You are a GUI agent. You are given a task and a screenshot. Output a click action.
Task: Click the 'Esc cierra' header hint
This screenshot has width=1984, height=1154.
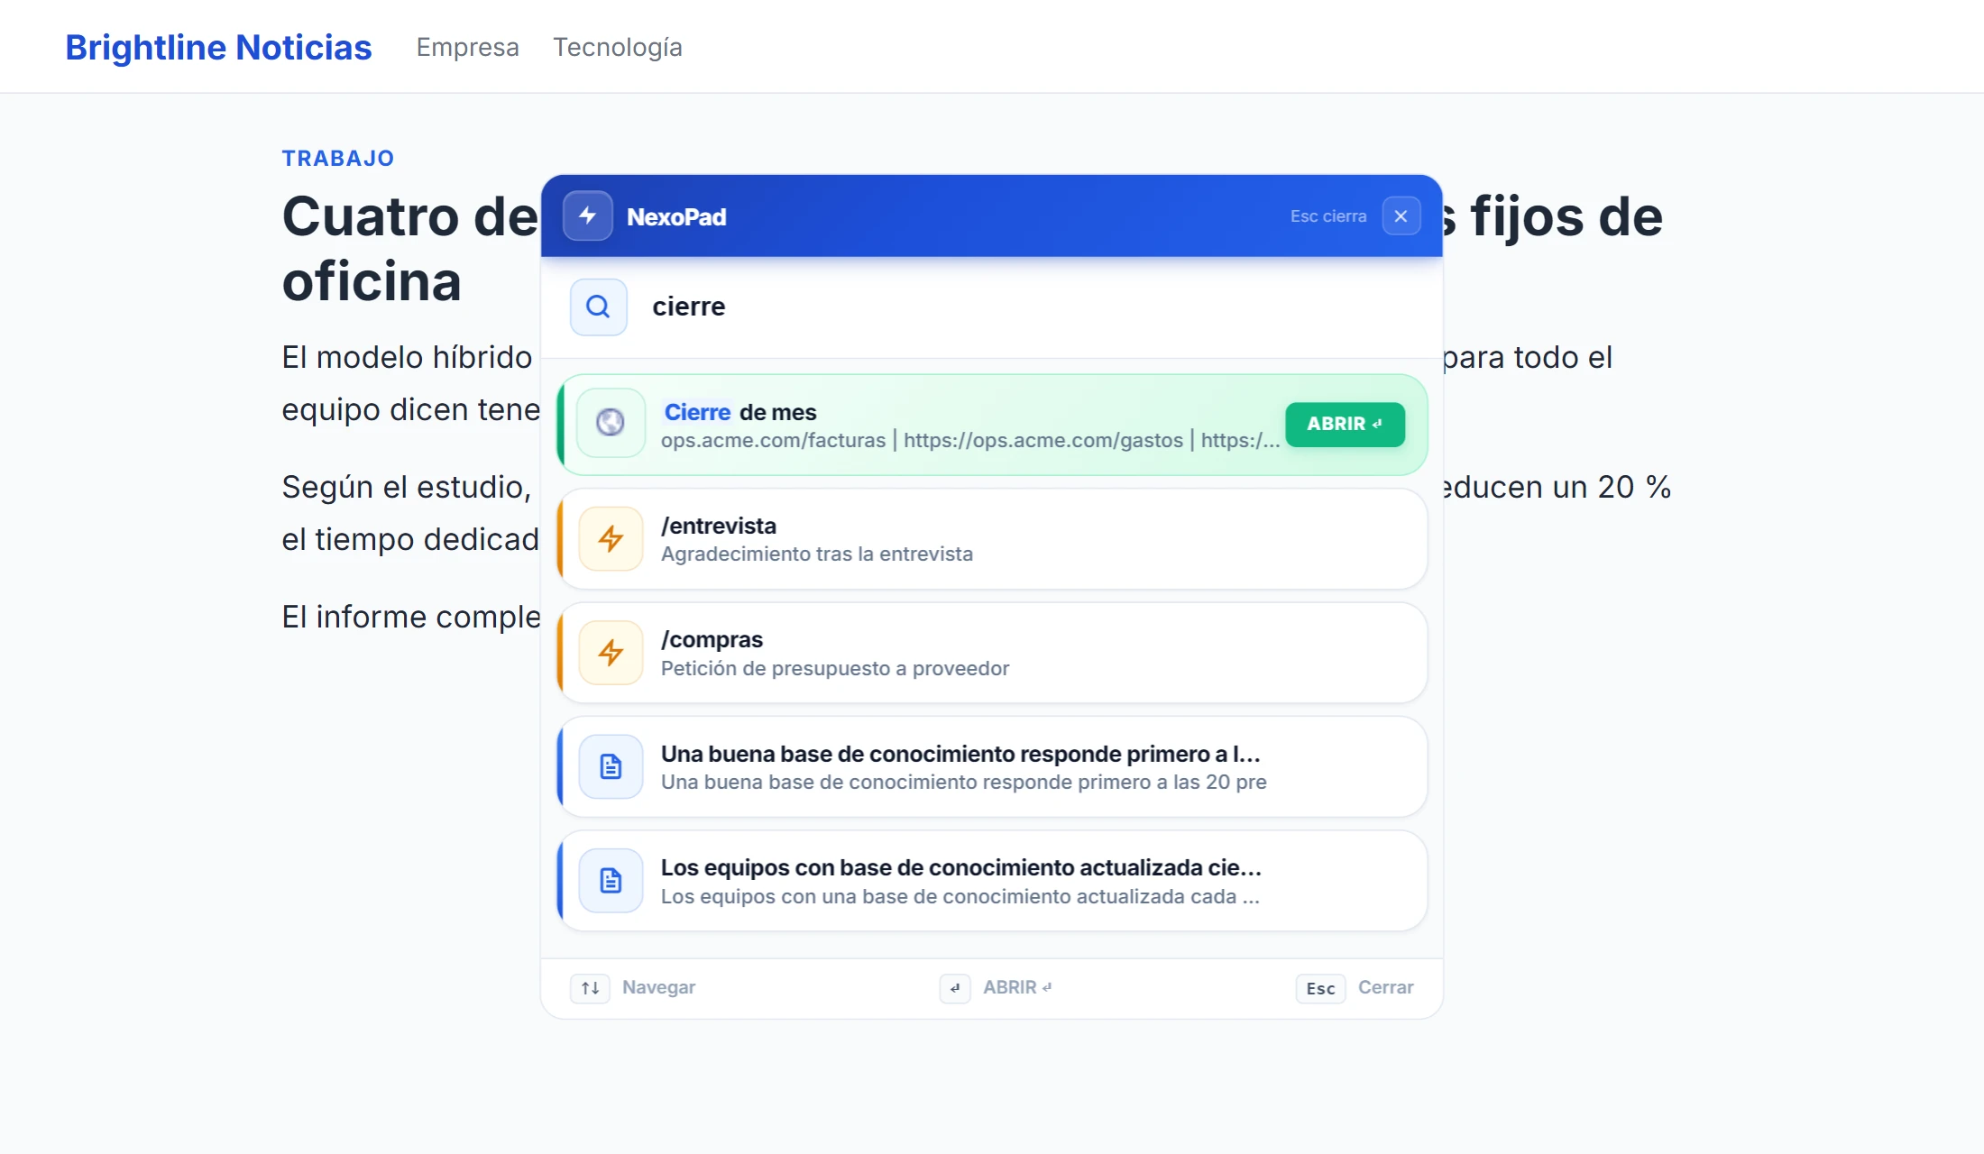click(1327, 216)
